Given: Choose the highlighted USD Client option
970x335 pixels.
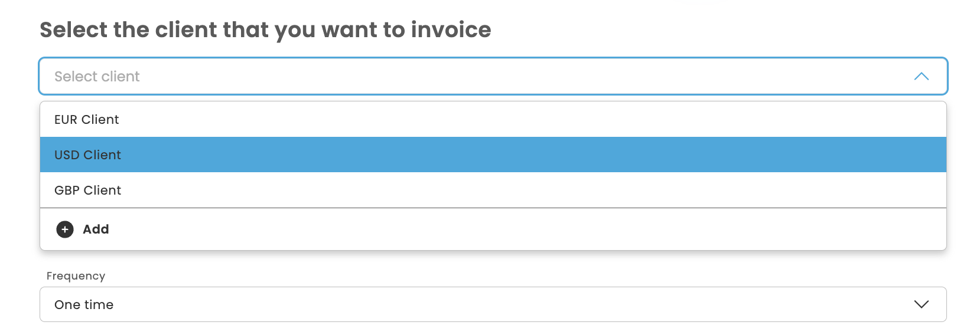Looking at the screenshot, I should click(88, 155).
